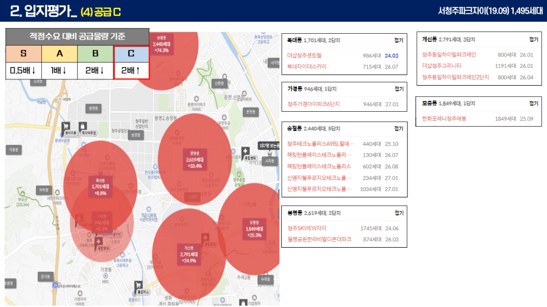Viewport: 547px width, 307px height.
Task: Collapse the 송절동 complex list with 접기
Action: (x=399, y=128)
